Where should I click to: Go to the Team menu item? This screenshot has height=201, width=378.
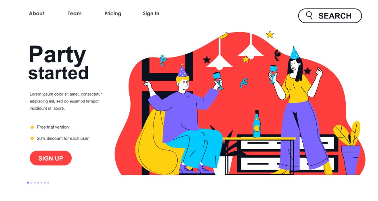pyautogui.click(x=75, y=13)
